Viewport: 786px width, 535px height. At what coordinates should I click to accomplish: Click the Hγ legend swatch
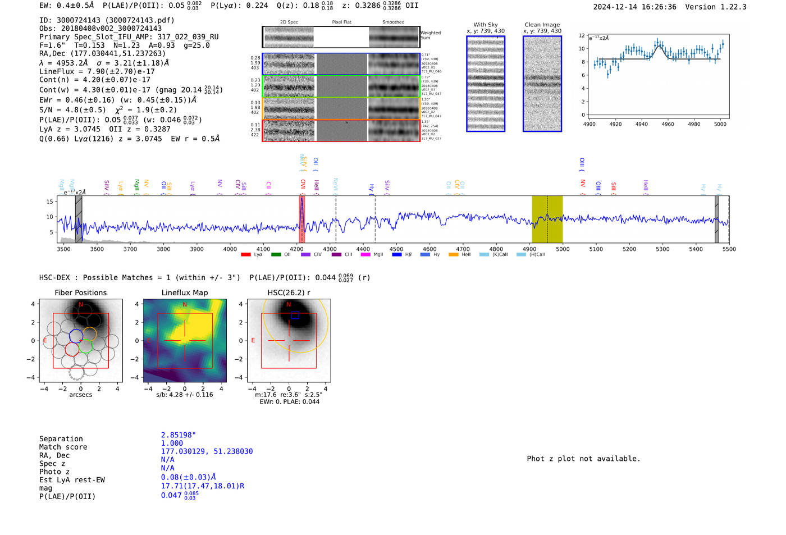(x=425, y=255)
